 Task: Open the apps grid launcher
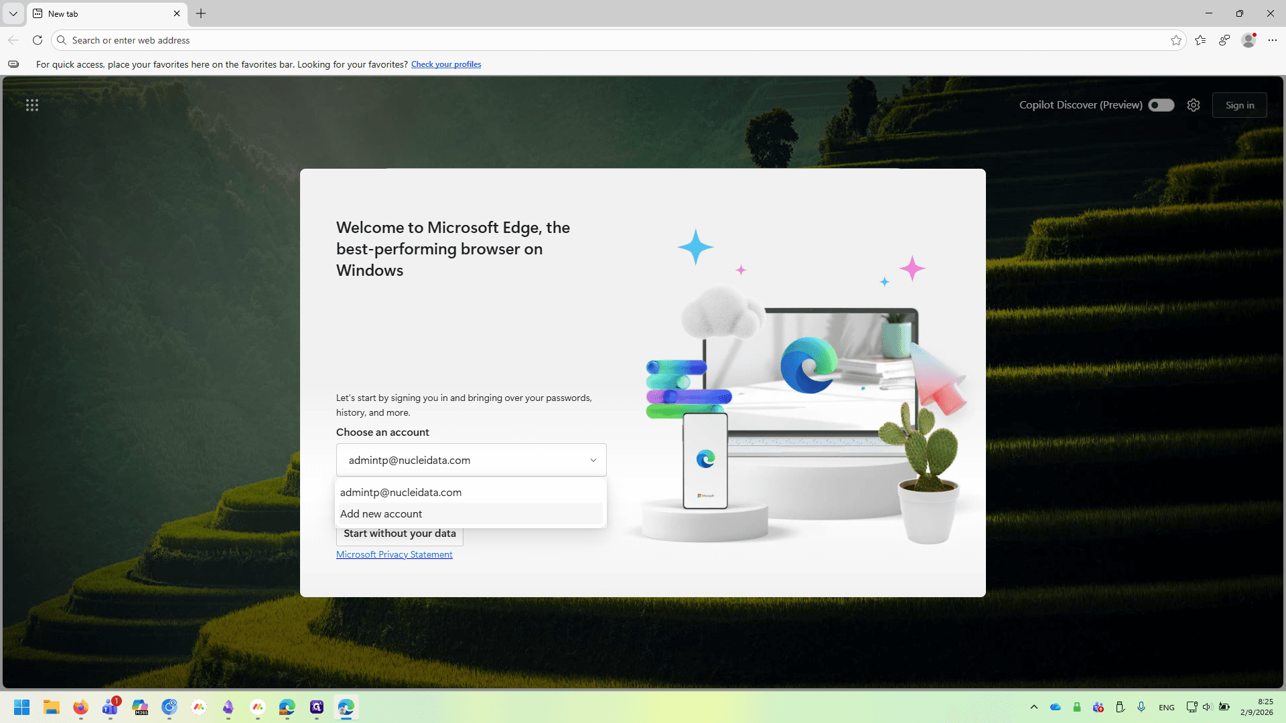click(32, 105)
